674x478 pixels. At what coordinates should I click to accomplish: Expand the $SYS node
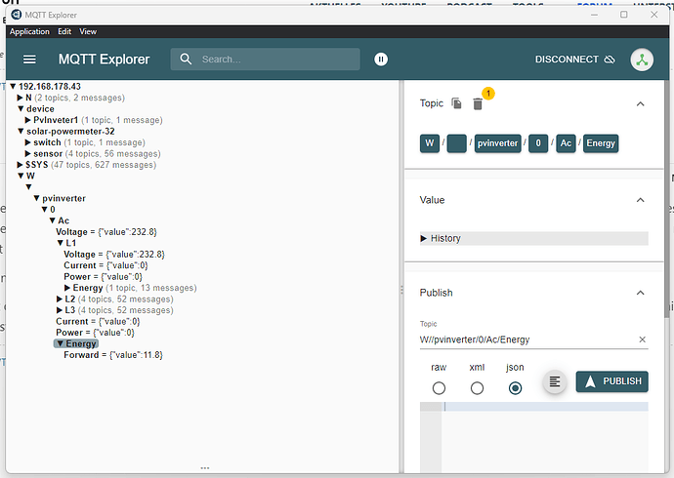point(20,165)
